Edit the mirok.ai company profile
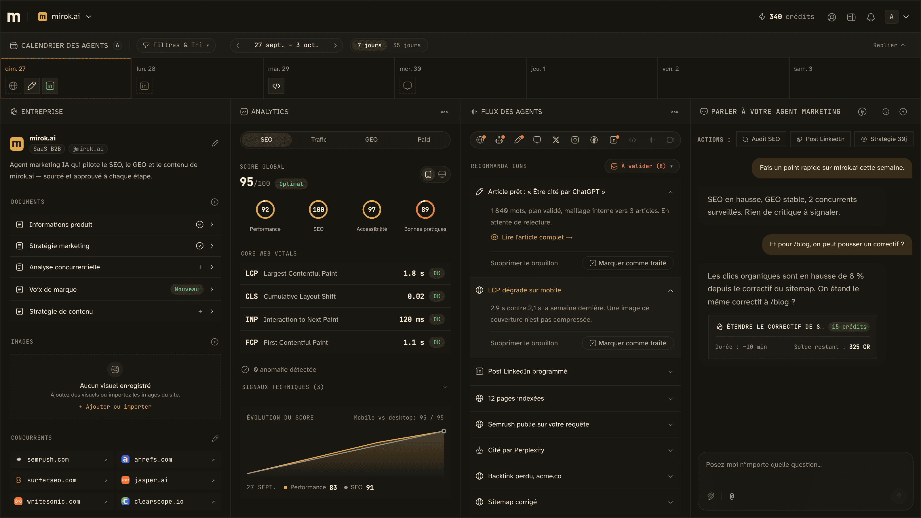921x518 pixels. click(x=215, y=143)
